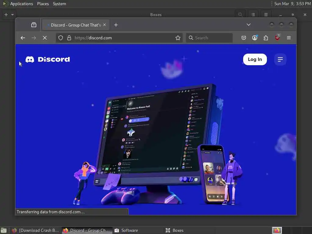Open the System menu
Viewport: 312px width, 234px height.
click(x=59, y=4)
